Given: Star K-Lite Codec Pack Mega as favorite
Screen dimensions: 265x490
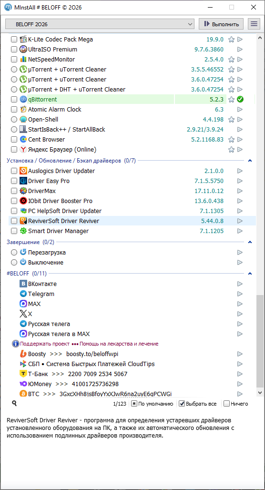Looking at the screenshot, I should point(231,40).
